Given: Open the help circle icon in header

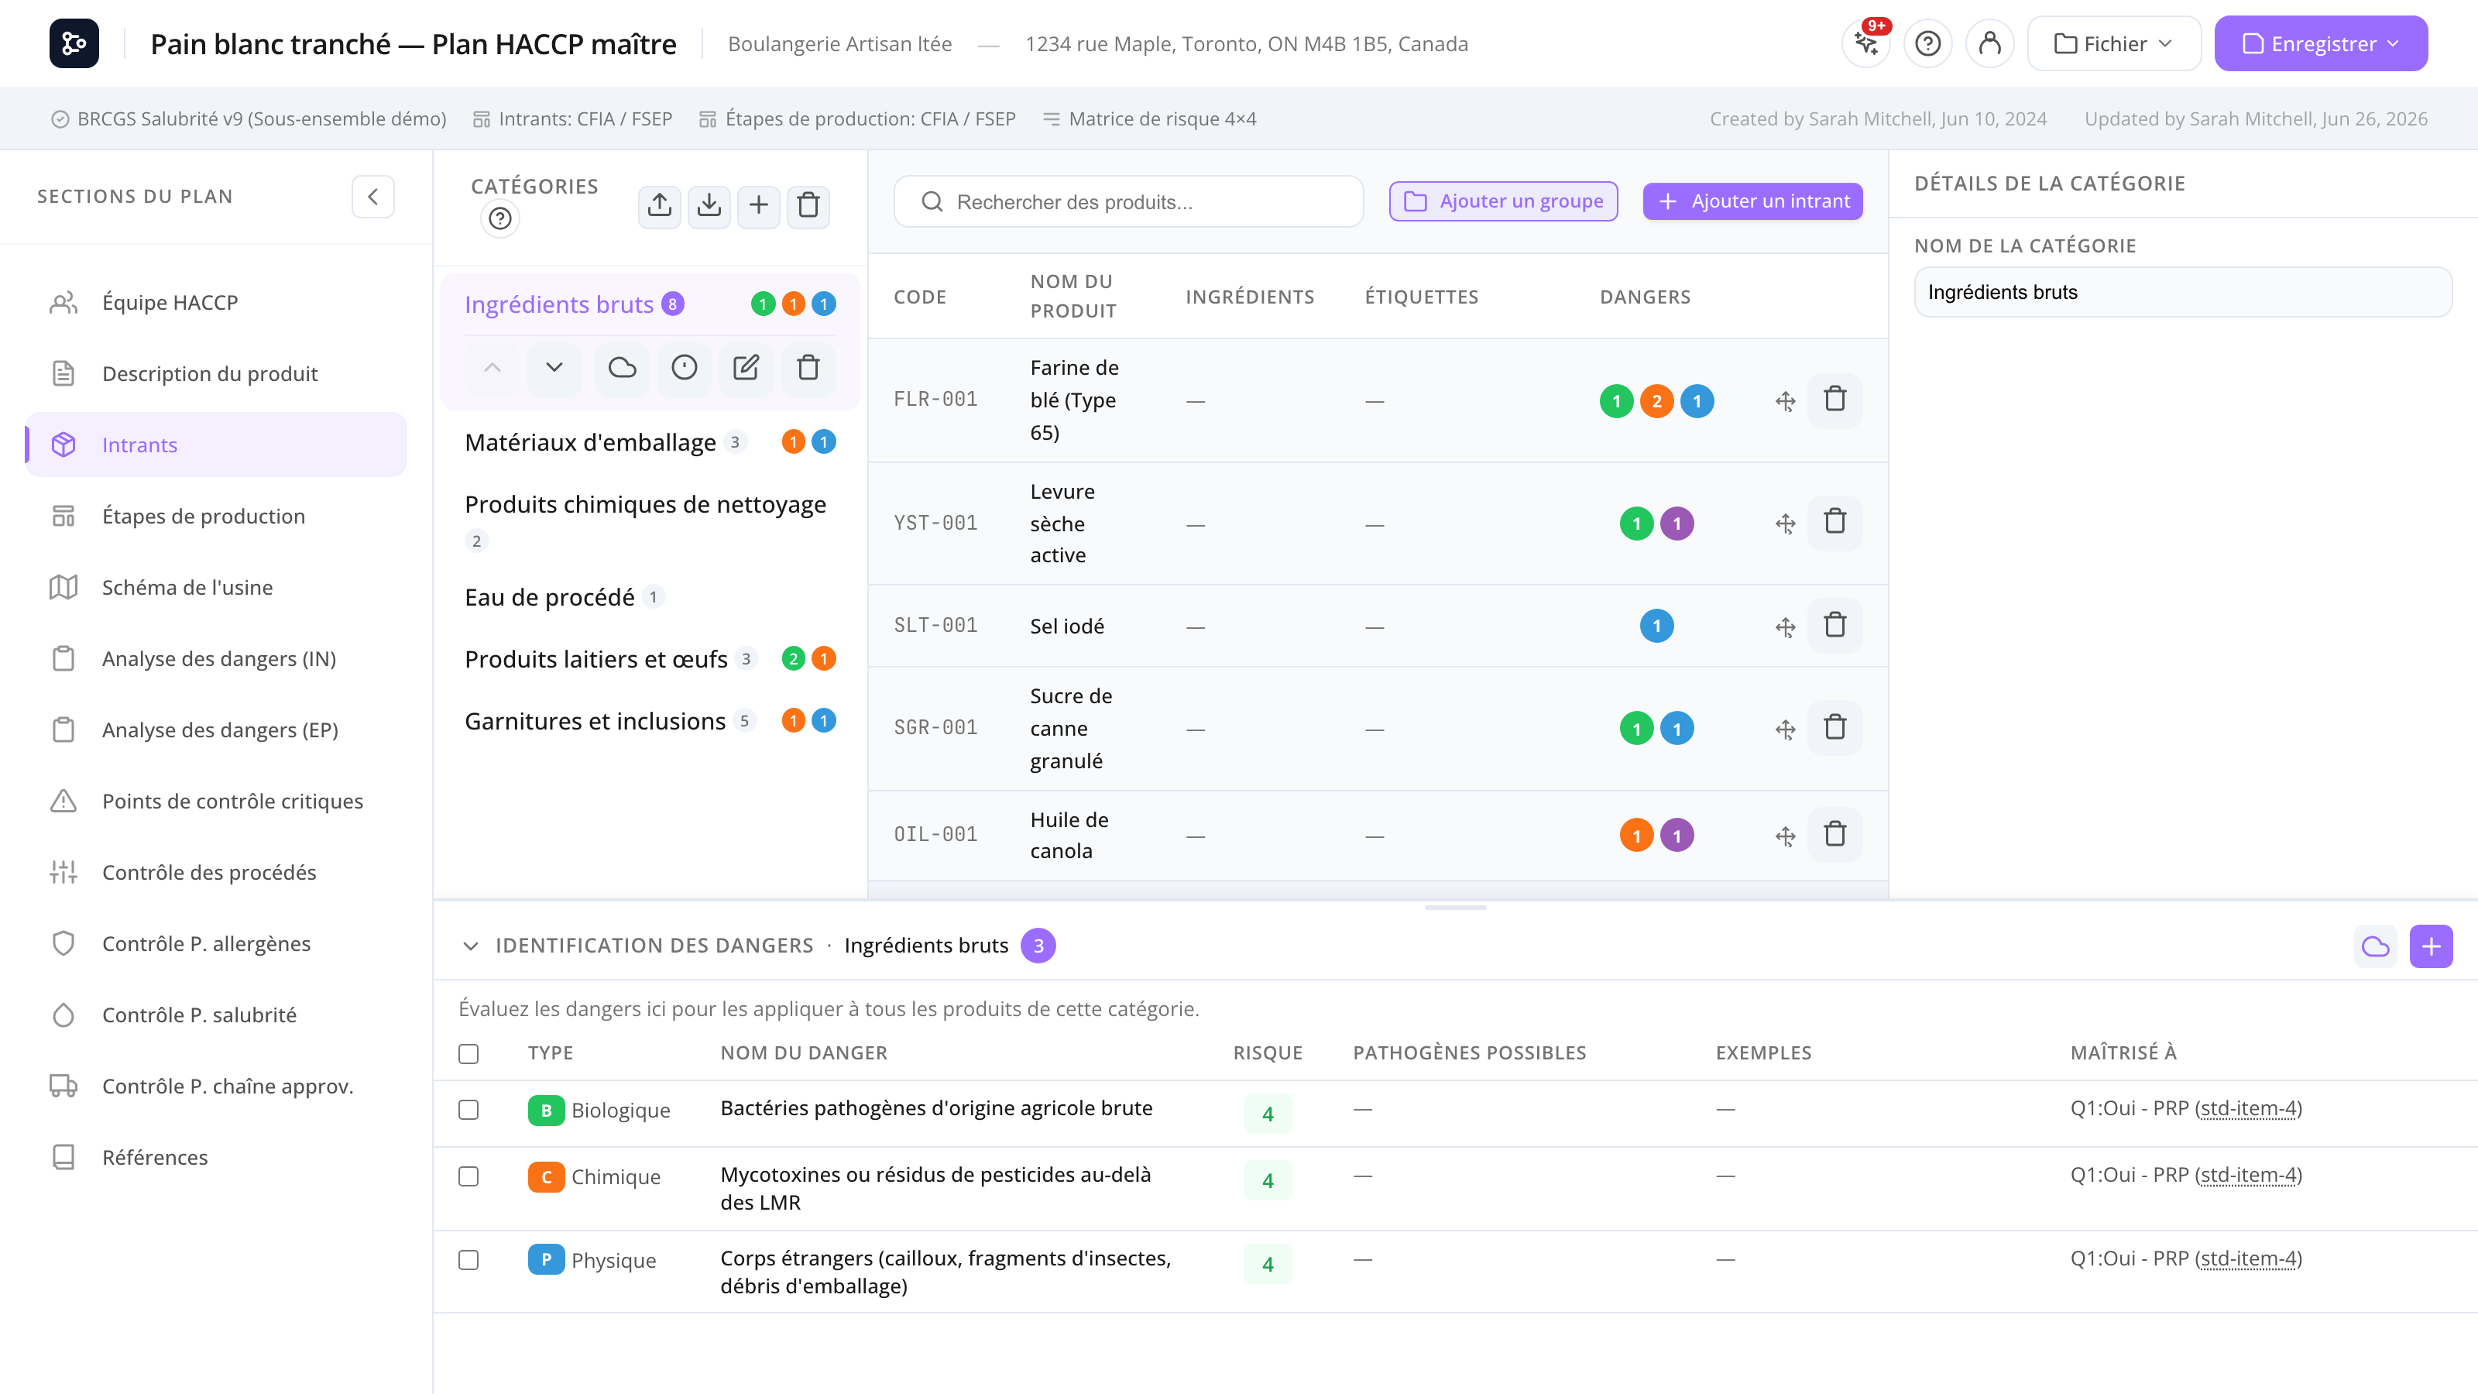Looking at the screenshot, I should 1927,43.
